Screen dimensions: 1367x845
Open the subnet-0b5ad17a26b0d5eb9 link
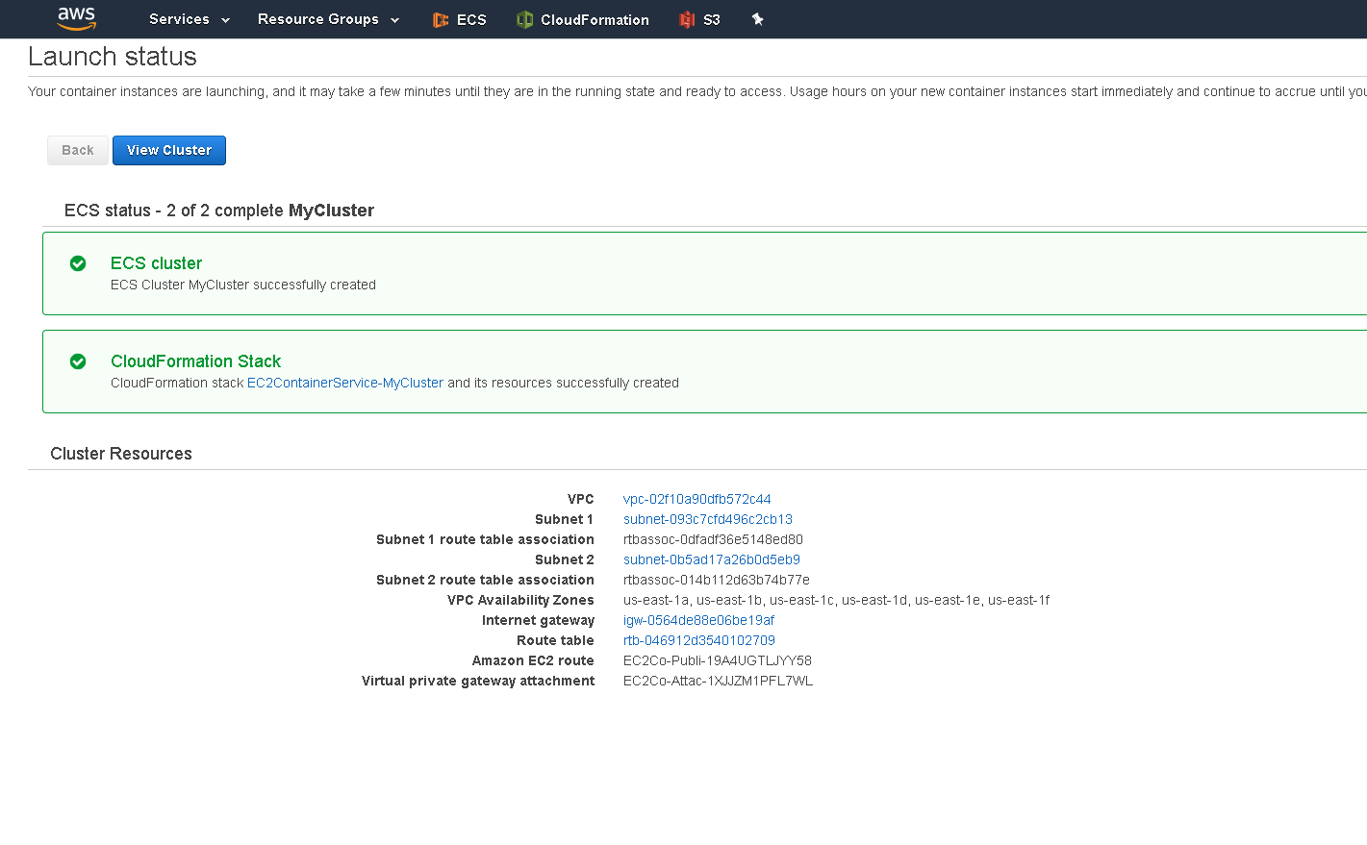[712, 559]
